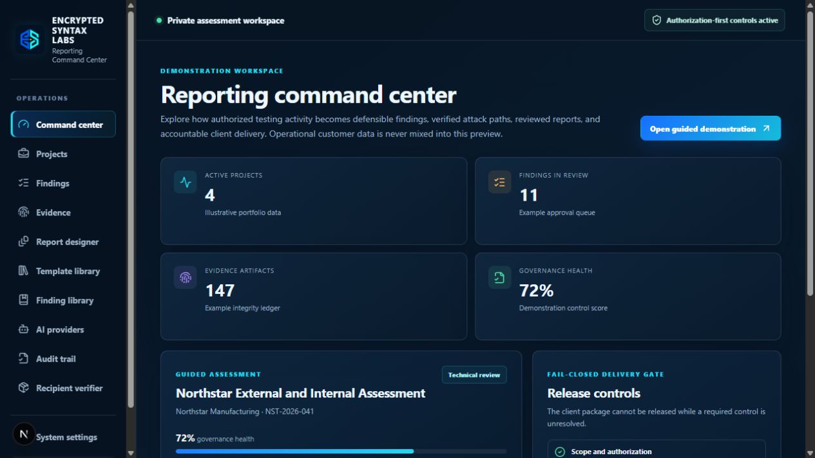
Task: Click the Governance Health document icon
Action: [x=500, y=277]
